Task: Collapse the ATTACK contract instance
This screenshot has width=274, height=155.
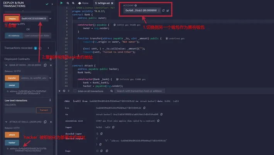Action: (6, 122)
